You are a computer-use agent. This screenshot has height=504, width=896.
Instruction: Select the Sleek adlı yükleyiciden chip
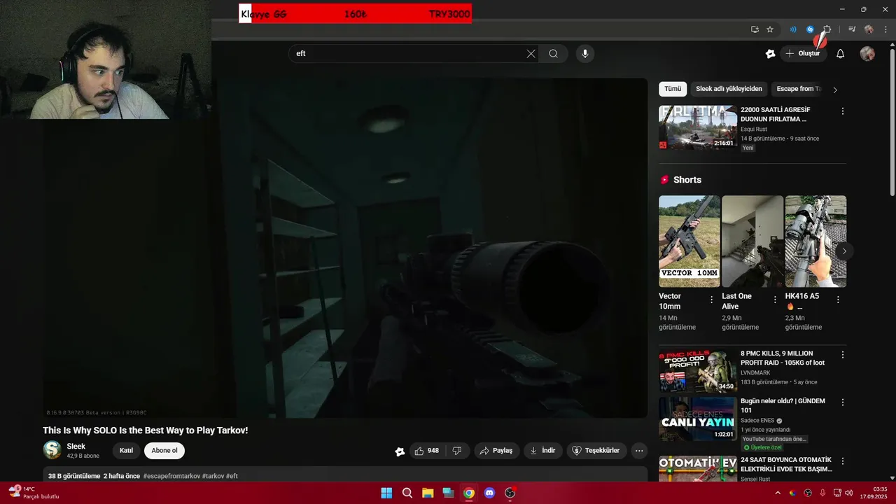pyautogui.click(x=729, y=89)
